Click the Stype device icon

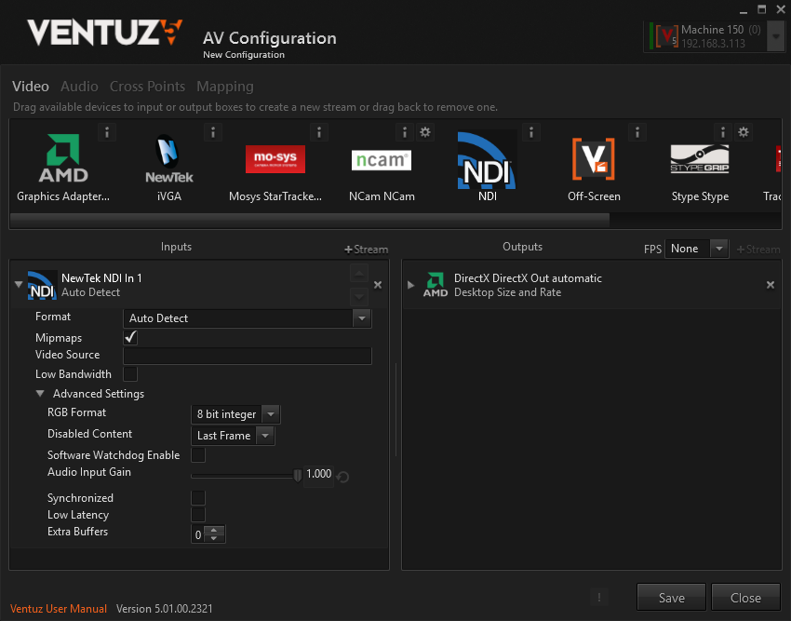pos(700,160)
